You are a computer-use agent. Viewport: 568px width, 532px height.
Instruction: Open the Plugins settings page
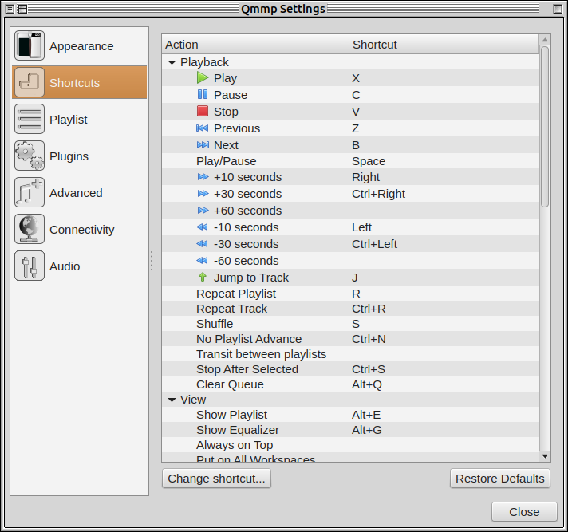[79, 156]
